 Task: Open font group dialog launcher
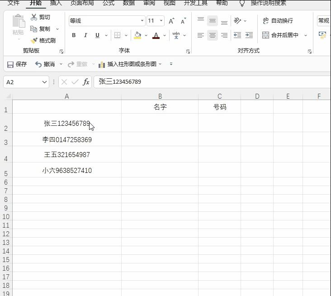188,52
